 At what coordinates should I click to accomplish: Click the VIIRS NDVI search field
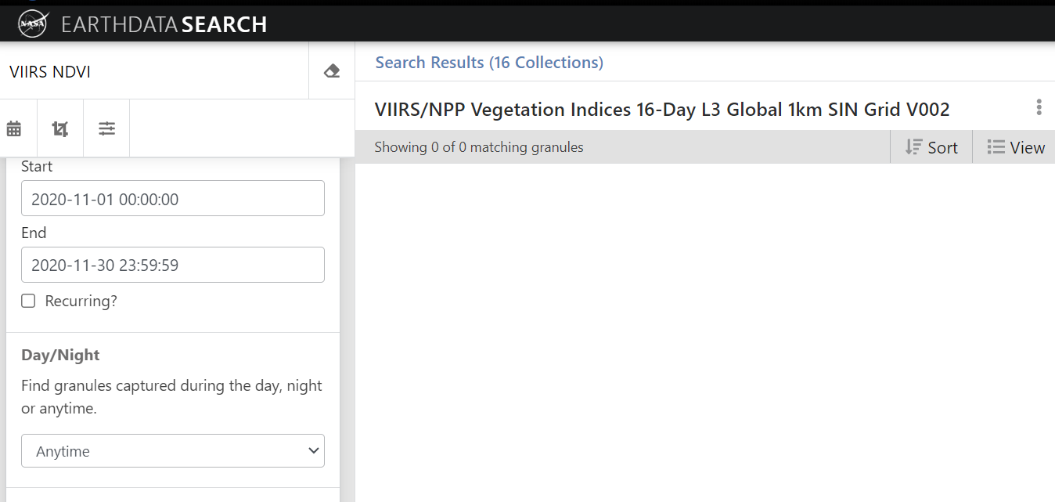coord(154,71)
